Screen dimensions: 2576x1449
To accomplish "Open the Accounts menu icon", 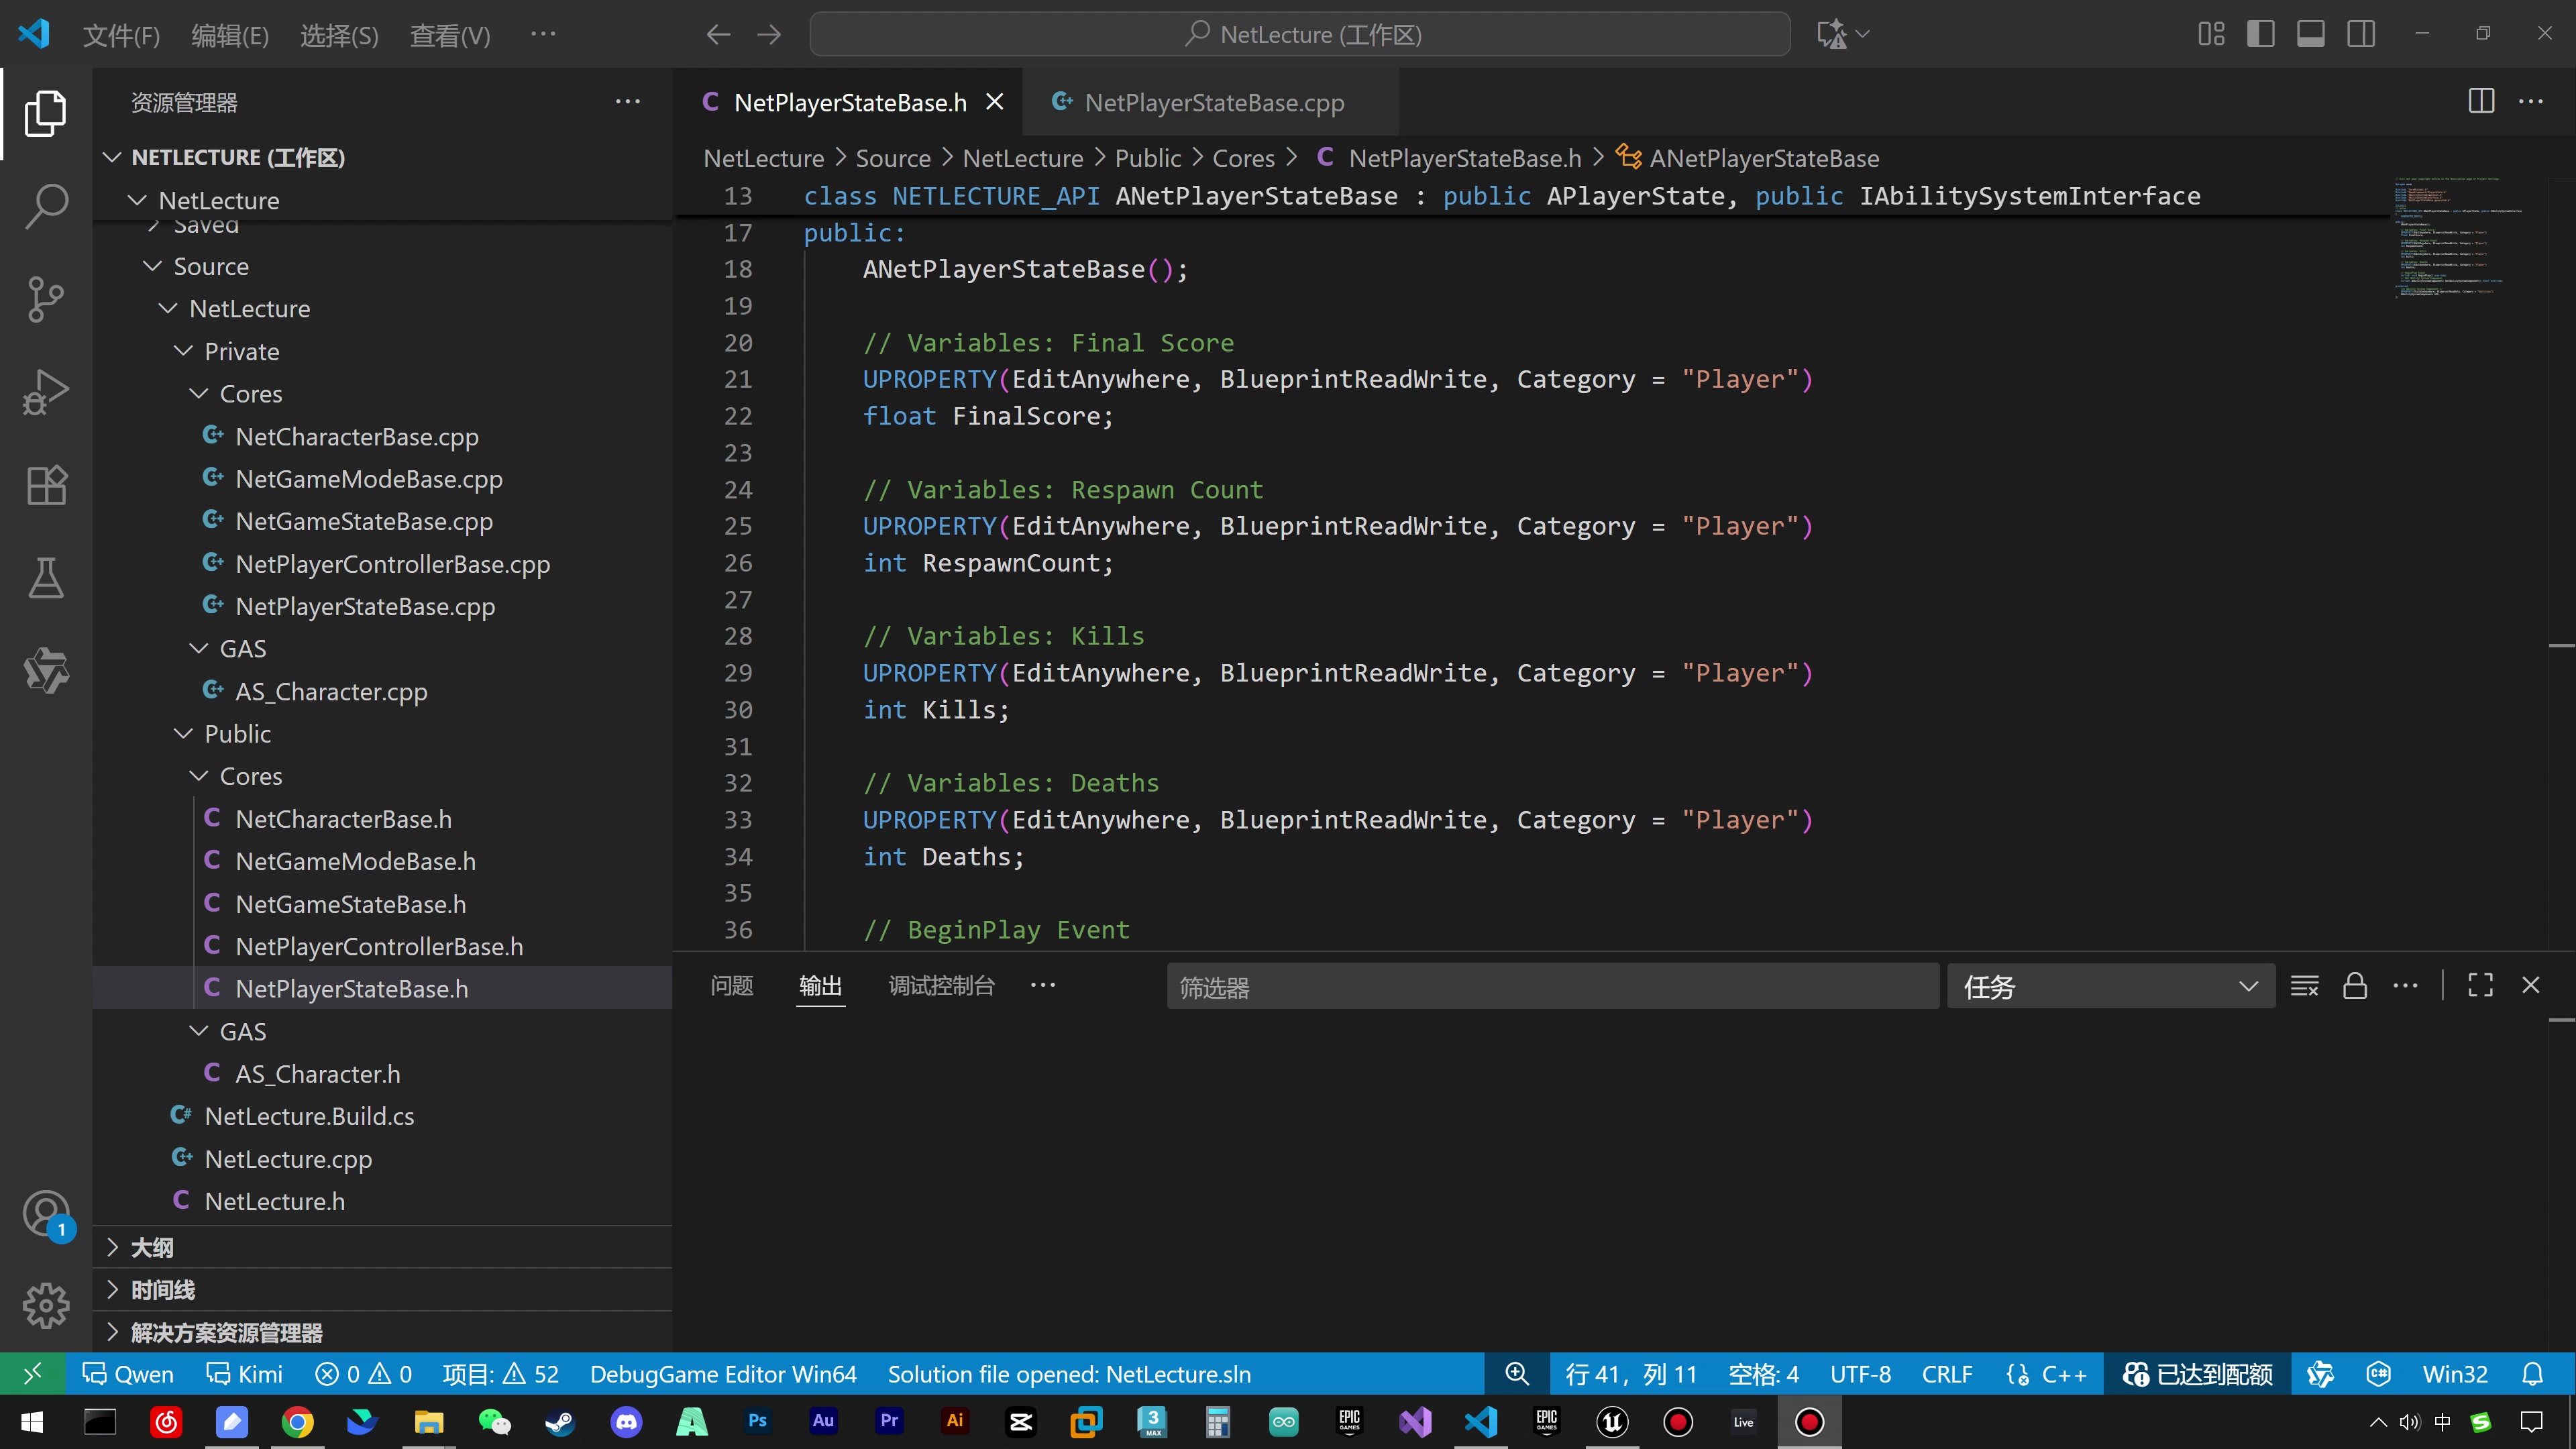I will [46, 1214].
